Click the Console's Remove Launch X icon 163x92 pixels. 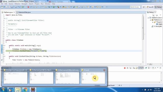coord(128,68)
